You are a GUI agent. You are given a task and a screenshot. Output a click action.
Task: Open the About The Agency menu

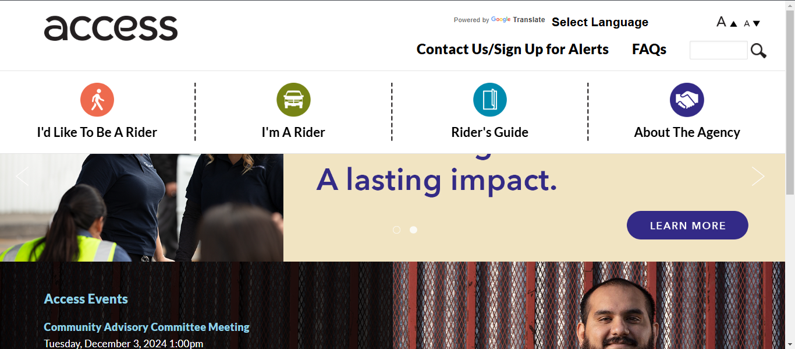687,132
